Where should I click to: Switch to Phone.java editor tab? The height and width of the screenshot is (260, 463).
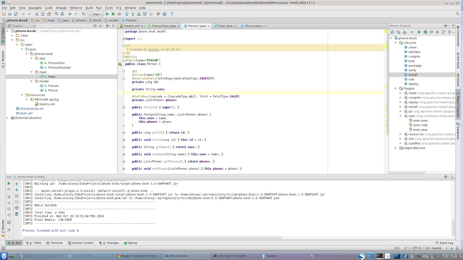tap(253, 26)
